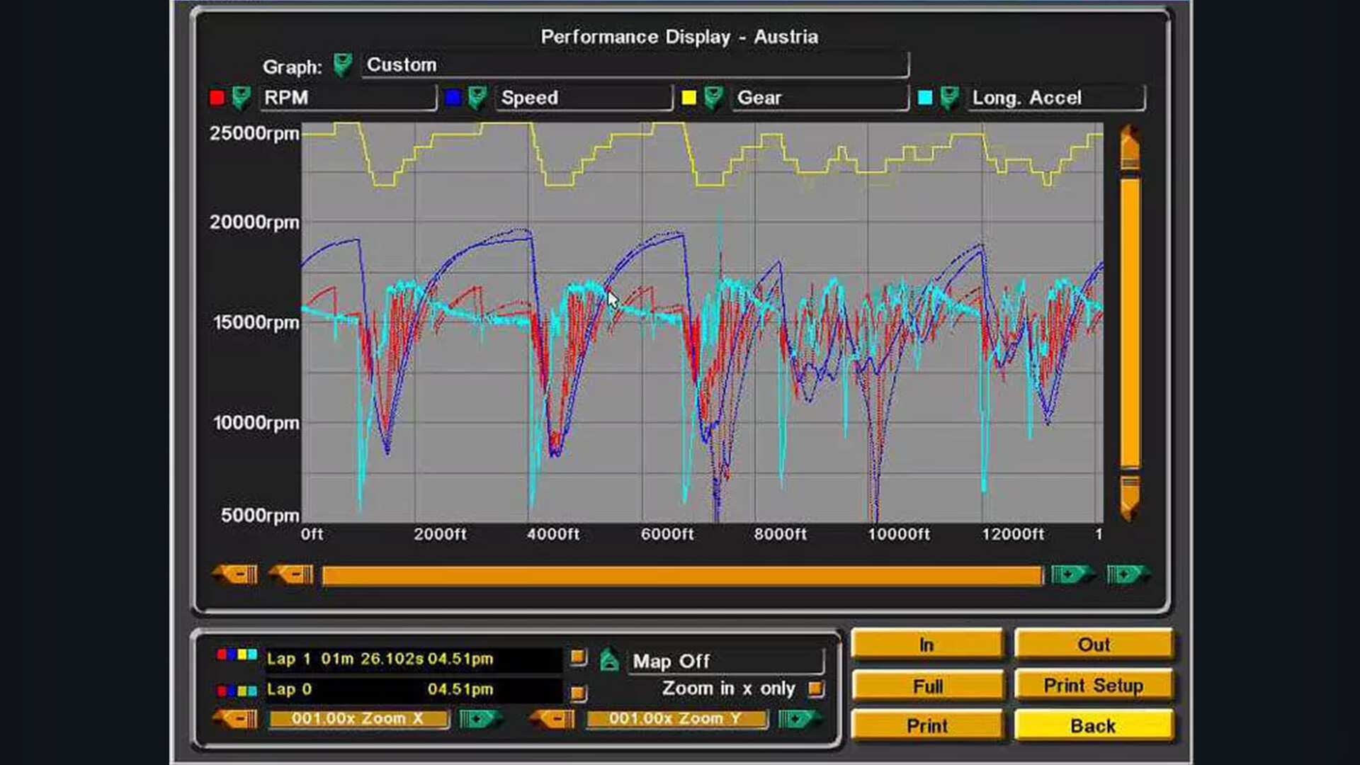
Task: Click the red RPM color swatch
Action: click(217, 98)
